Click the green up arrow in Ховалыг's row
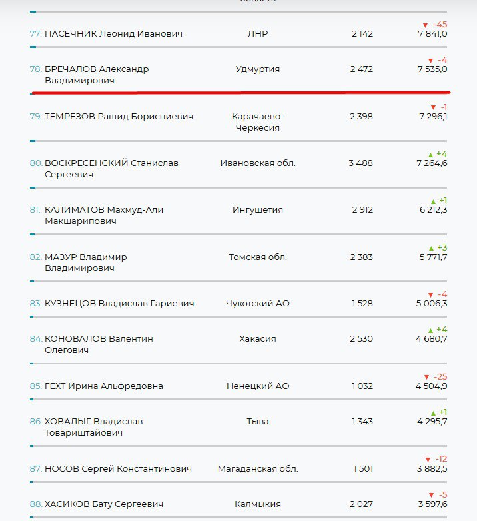The width and height of the screenshot is (477, 521). (x=433, y=412)
